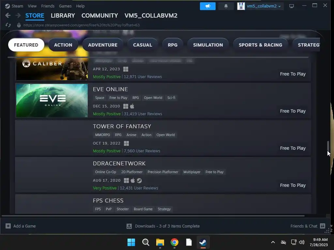The height and width of the screenshot is (250, 334).
Task: Expand the vm5_collabvm2 account dropdown
Action: pyautogui.click(x=280, y=7)
